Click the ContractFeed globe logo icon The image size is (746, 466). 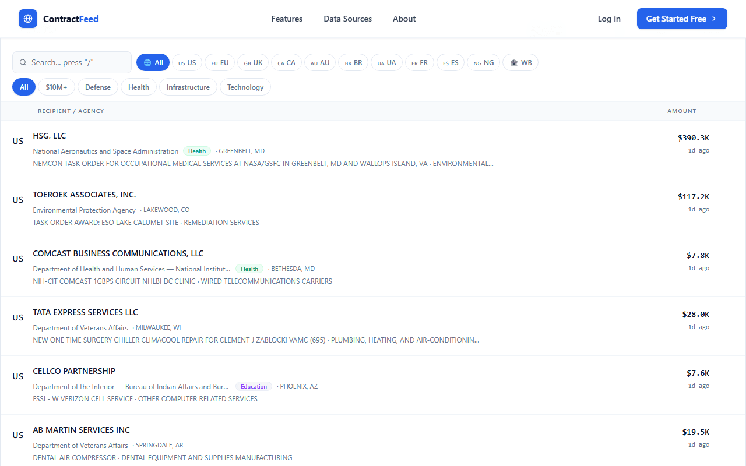coord(28,19)
